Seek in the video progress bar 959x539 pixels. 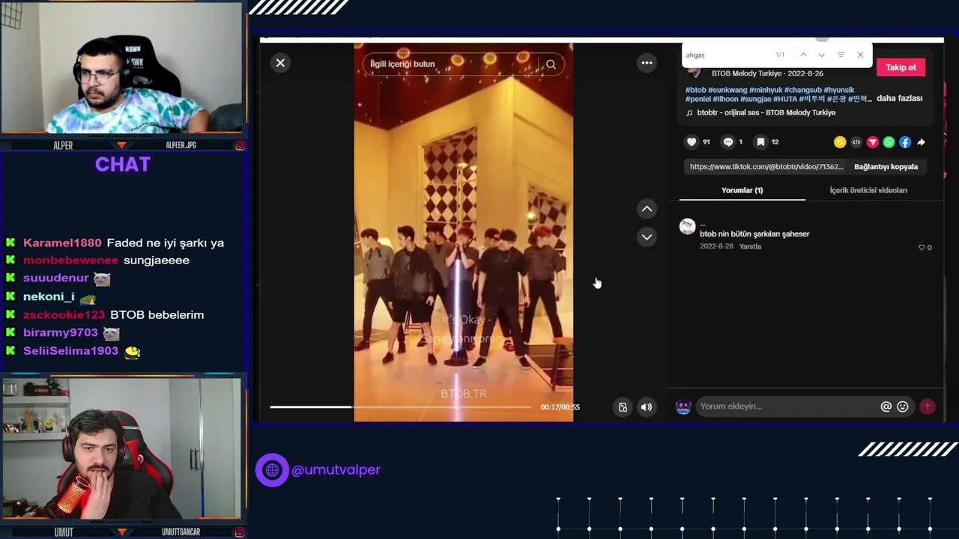(x=401, y=407)
